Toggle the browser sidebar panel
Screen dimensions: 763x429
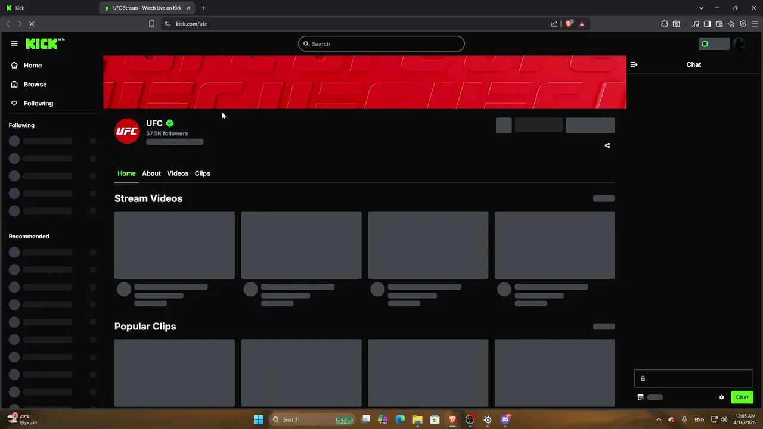[707, 24]
